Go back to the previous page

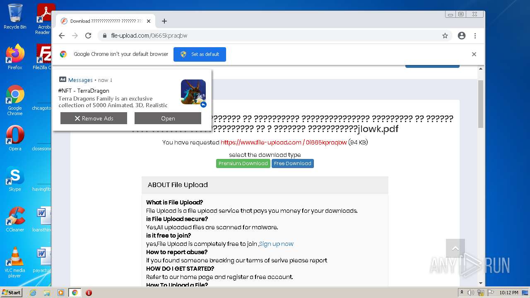point(62,36)
